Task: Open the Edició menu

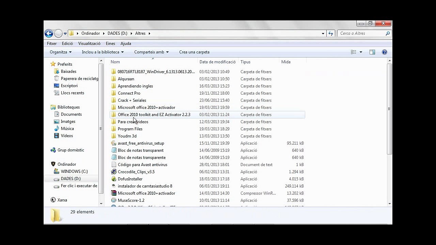Action: 67,44
